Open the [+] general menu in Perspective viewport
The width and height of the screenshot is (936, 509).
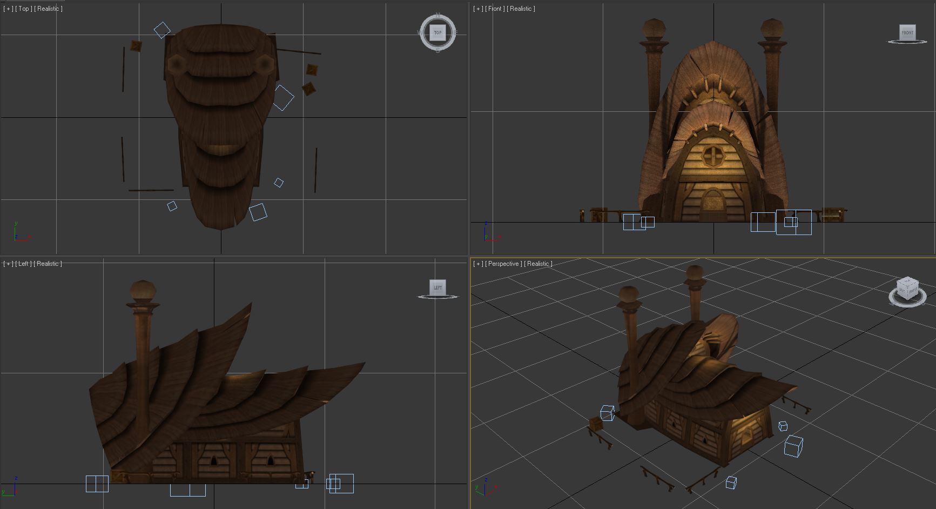click(x=478, y=264)
